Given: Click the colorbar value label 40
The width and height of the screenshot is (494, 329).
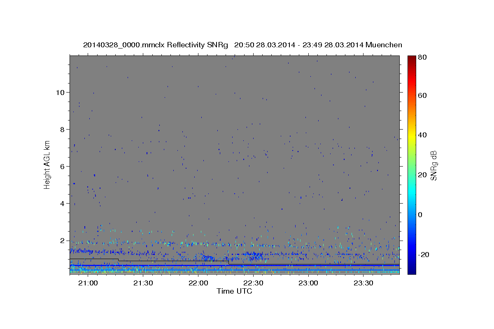Looking at the screenshot, I should tap(423, 135).
